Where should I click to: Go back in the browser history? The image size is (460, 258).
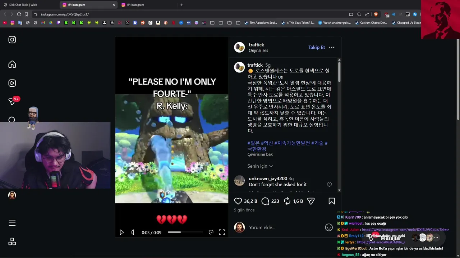tap(5, 14)
